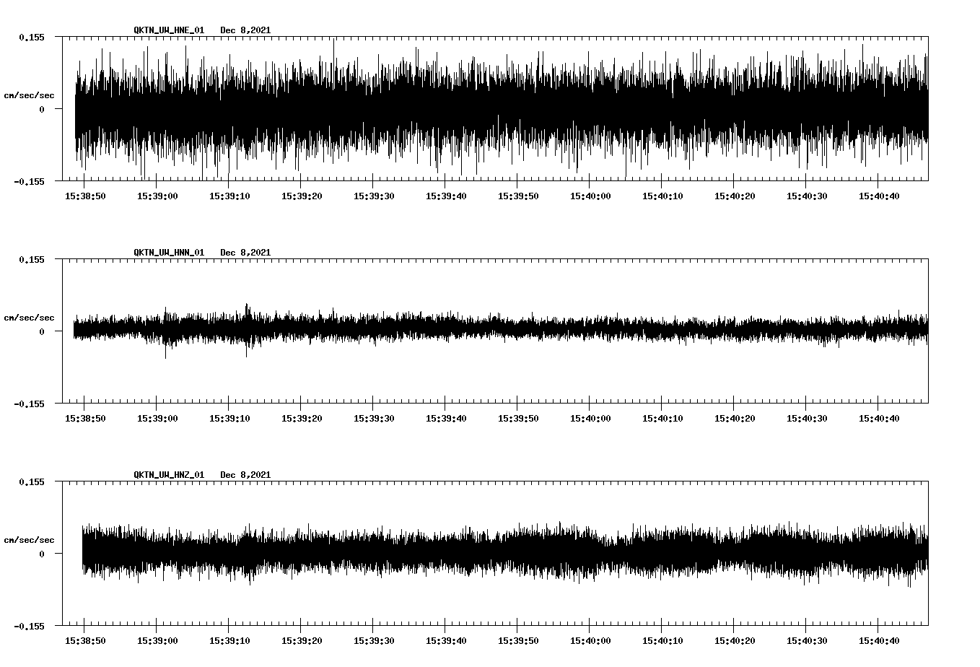
Task: Click the 15:40:20 time label under HNE plot
Action: click(735, 196)
